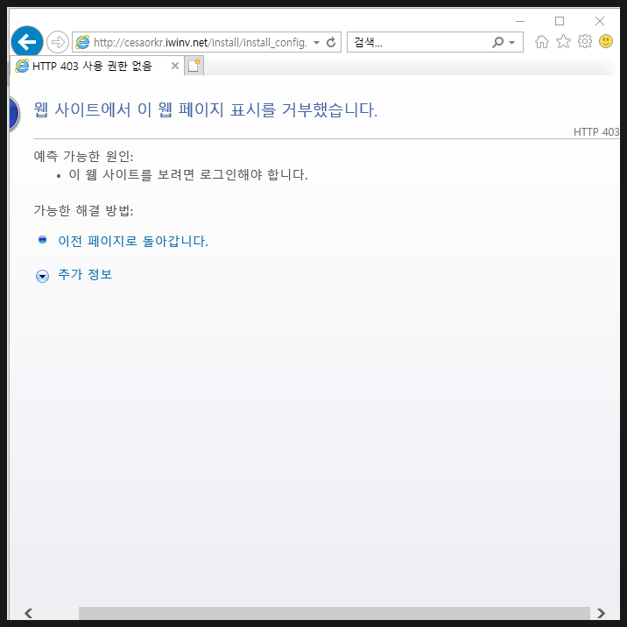Open the address bar history dropdown

(x=316, y=42)
